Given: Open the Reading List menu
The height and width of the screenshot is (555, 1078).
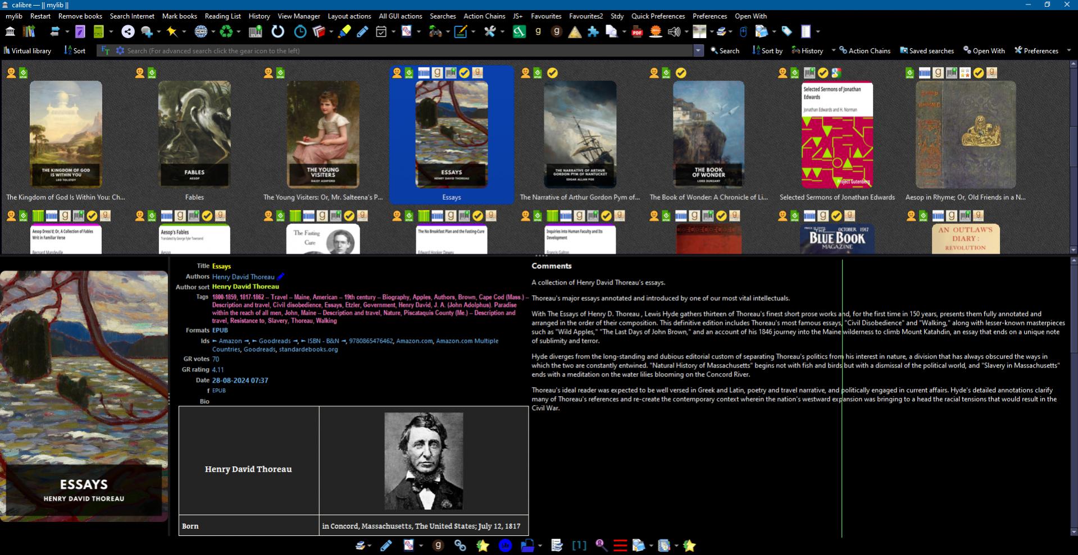Looking at the screenshot, I should click(x=222, y=16).
